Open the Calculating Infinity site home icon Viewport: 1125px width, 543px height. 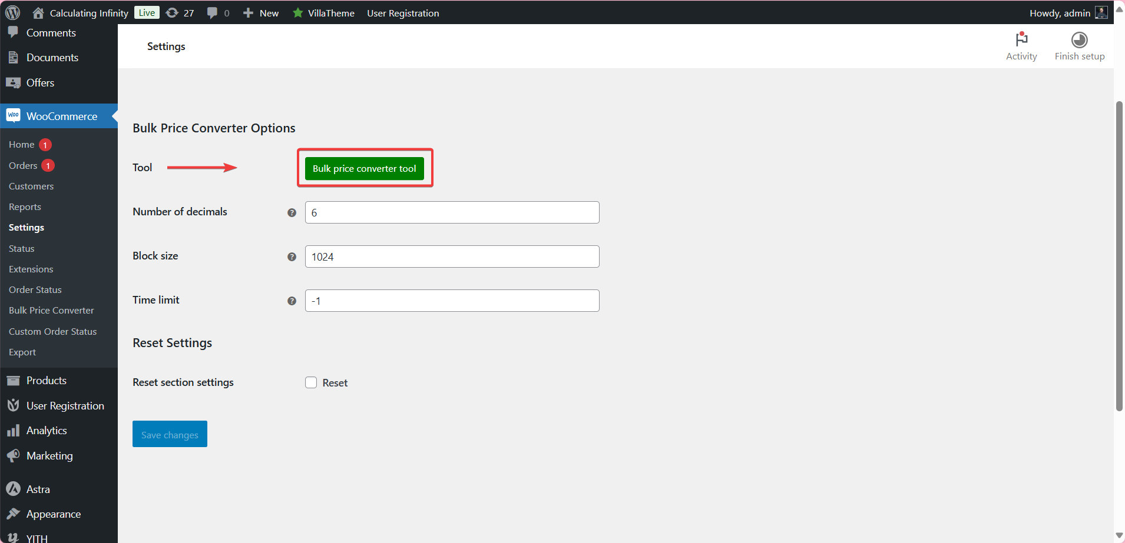click(x=38, y=12)
